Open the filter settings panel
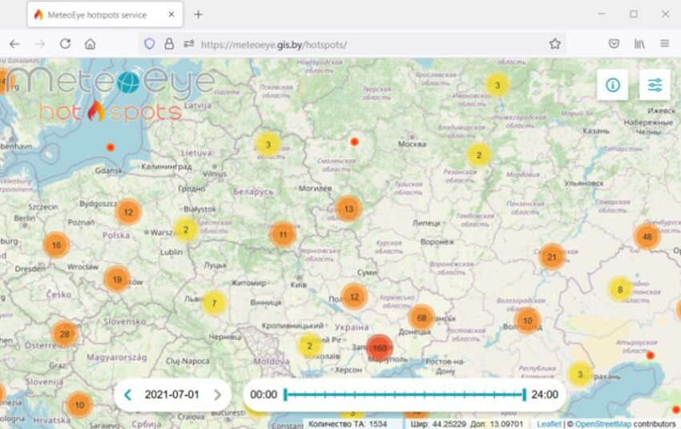Image resolution: width=681 pixels, height=429 pixels. coord(655,85)
